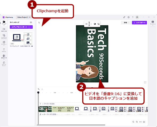Click the crop icon in preview toolbar
This screenshot has height=127, width=157.
87,24
